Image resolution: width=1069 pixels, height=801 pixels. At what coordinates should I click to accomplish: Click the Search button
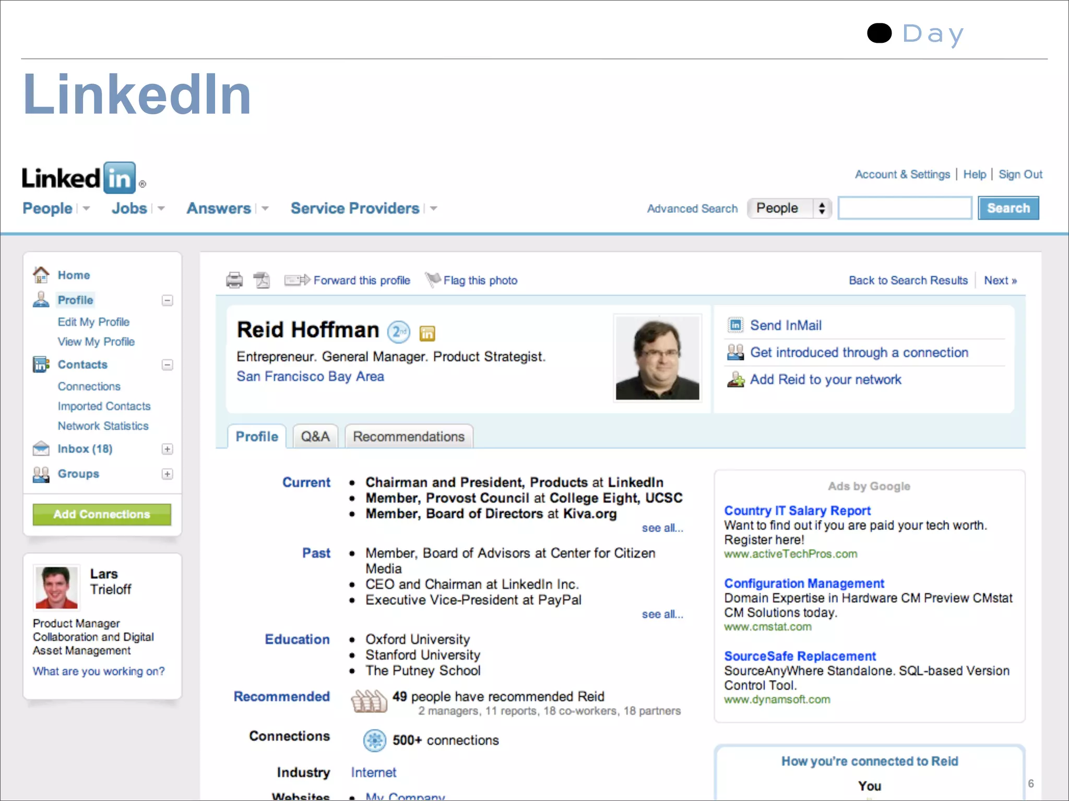click(1008, 208)
